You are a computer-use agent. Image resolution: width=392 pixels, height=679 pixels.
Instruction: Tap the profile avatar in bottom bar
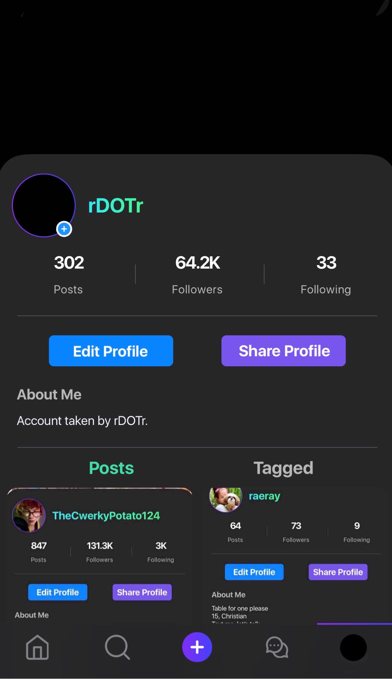(x=353, y=647)
